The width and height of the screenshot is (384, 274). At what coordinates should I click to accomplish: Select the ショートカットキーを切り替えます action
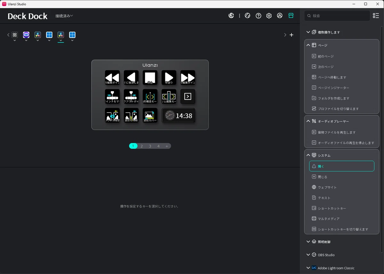tap(342, 229)
